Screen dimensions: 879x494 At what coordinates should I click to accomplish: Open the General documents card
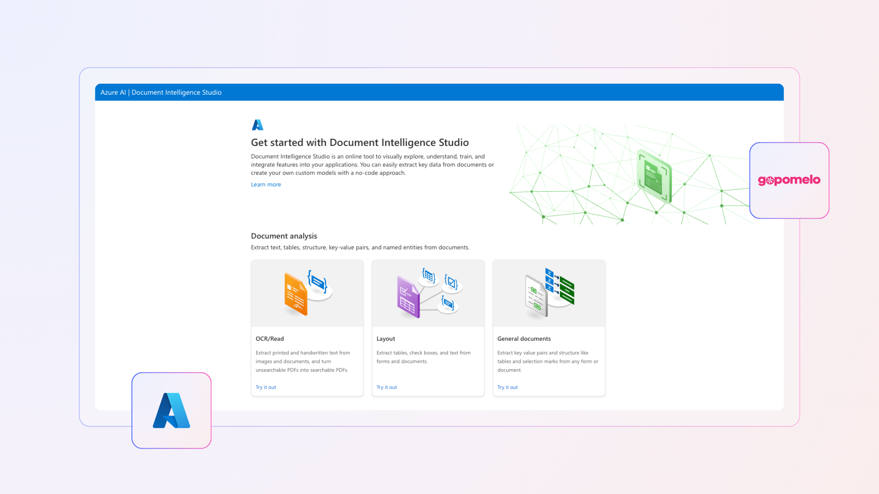pos(548,328)
